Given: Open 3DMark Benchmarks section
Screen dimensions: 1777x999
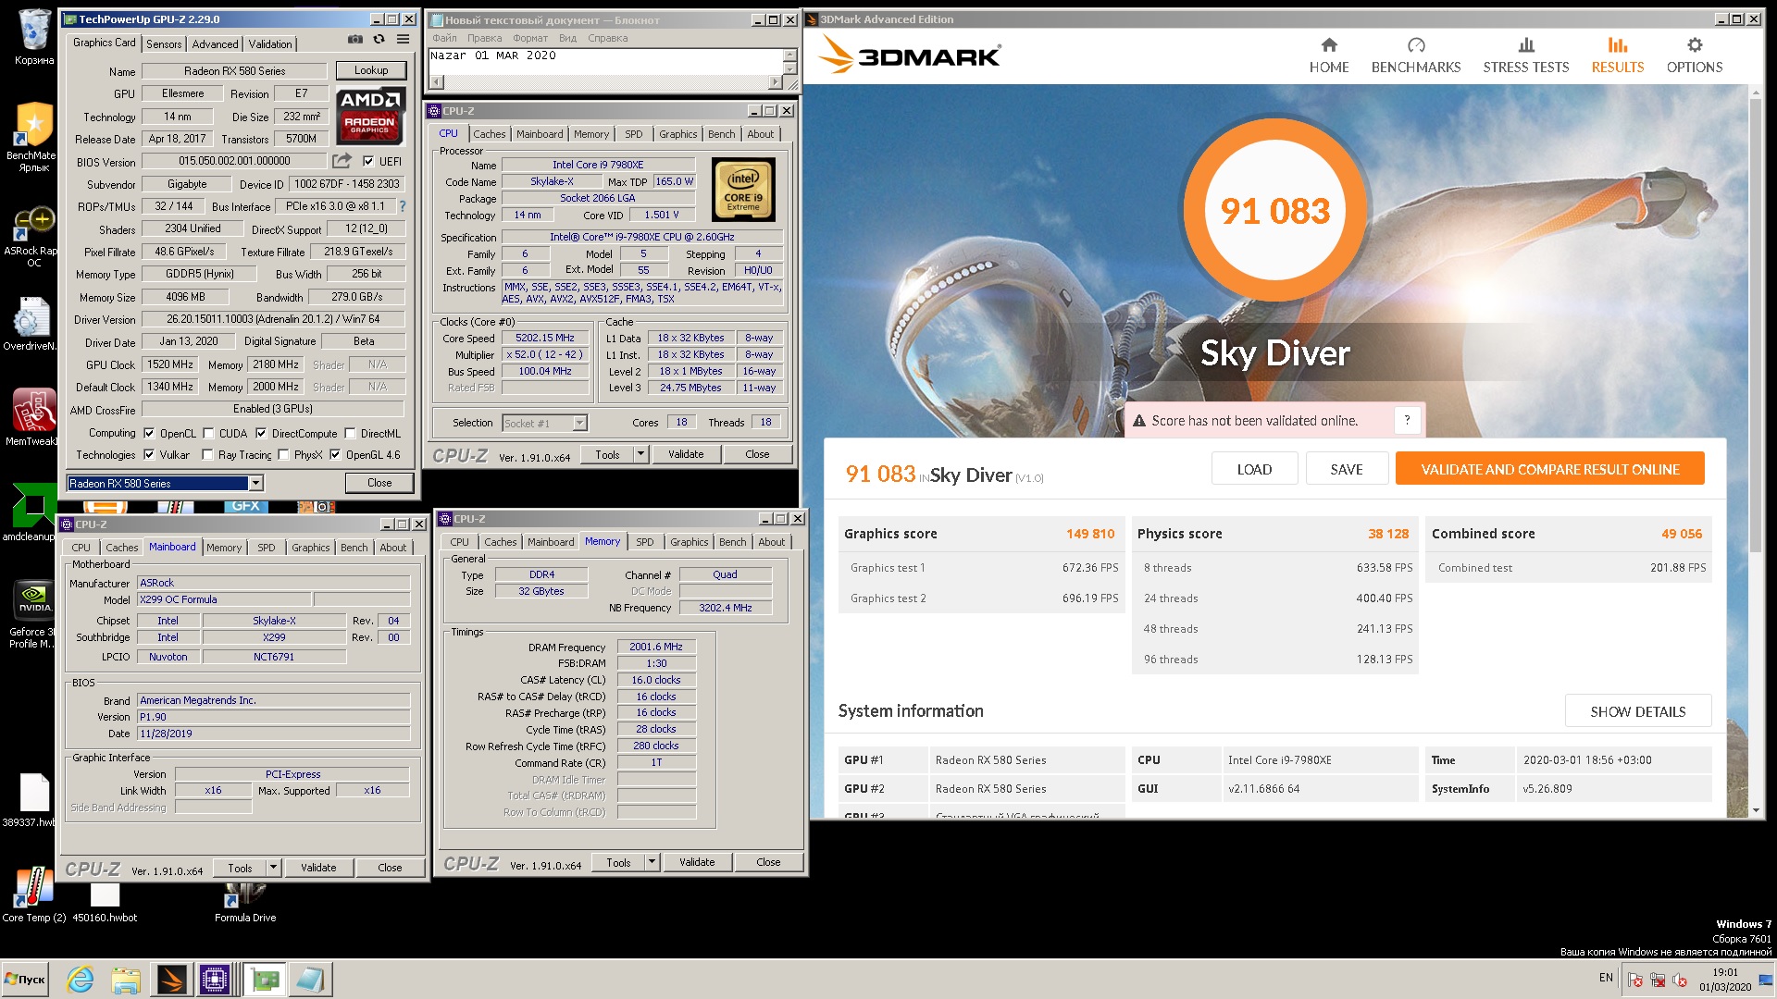Looking at the screenshot, I should (1416, 56).
